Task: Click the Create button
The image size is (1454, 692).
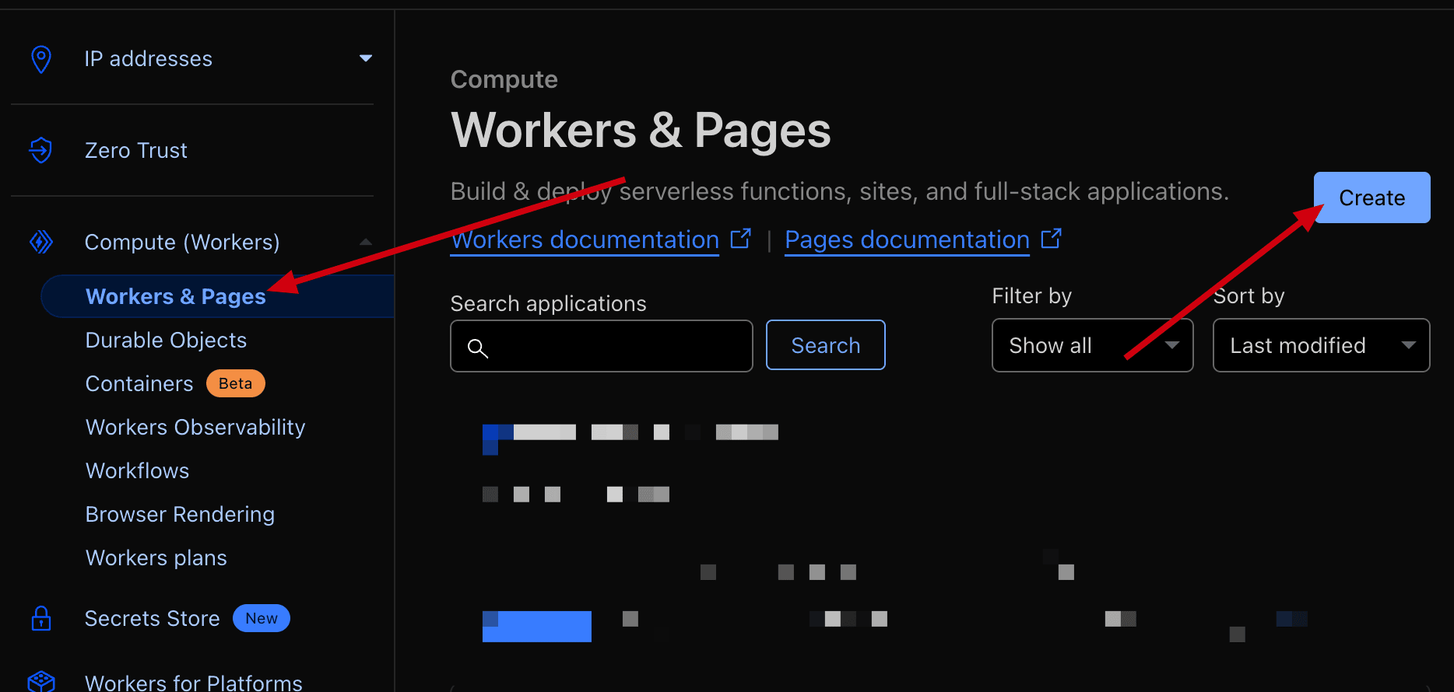Action: point(1371,197)
